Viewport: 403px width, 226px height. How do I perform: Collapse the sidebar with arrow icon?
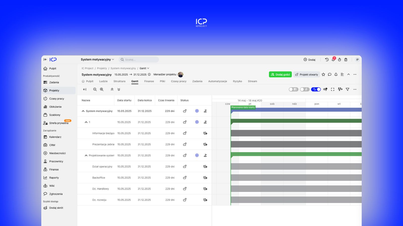(45, 60)
